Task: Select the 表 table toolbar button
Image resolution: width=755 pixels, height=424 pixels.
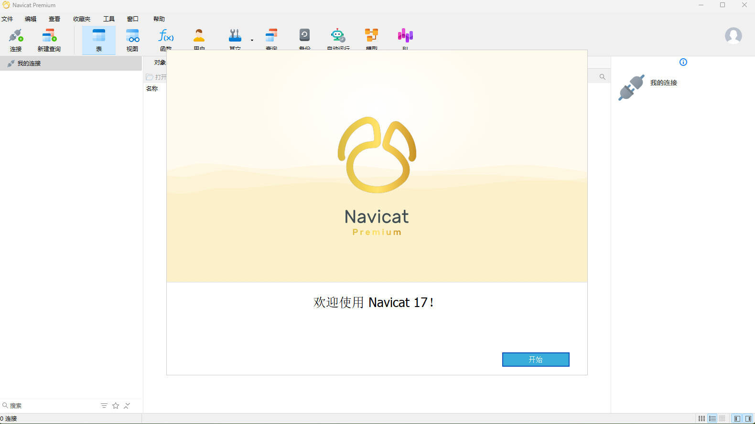Action: pyautogui.click(x=99, y=40)
